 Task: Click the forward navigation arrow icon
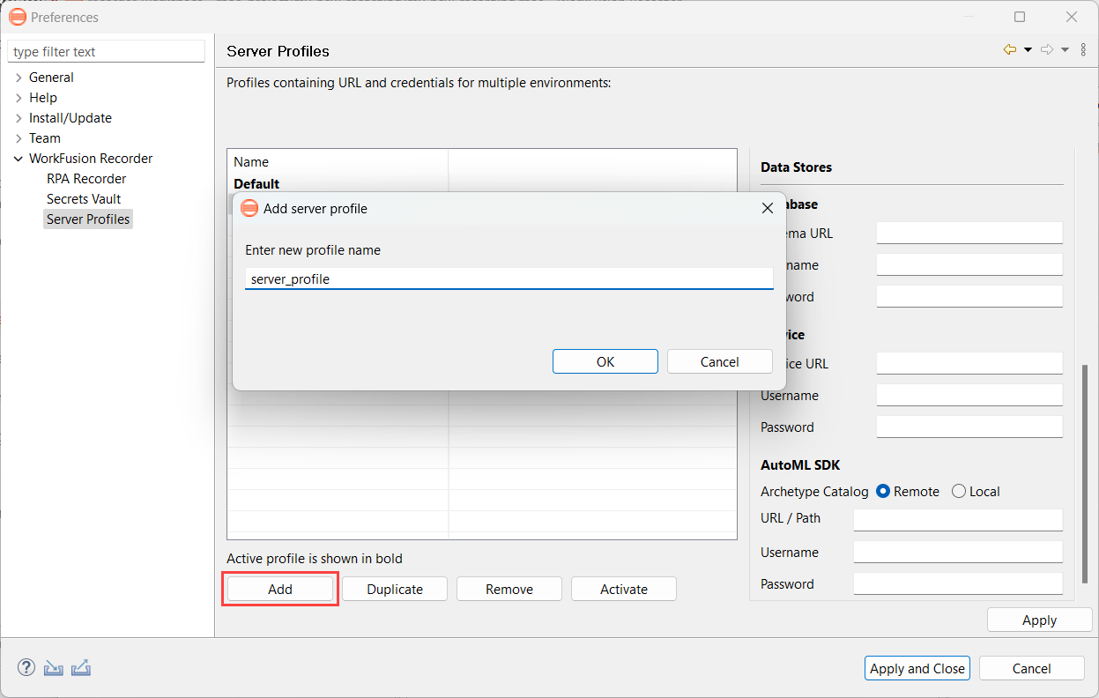click(1047, 50)
